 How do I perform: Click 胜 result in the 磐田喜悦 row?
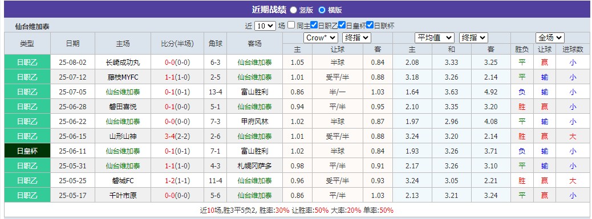522,107
